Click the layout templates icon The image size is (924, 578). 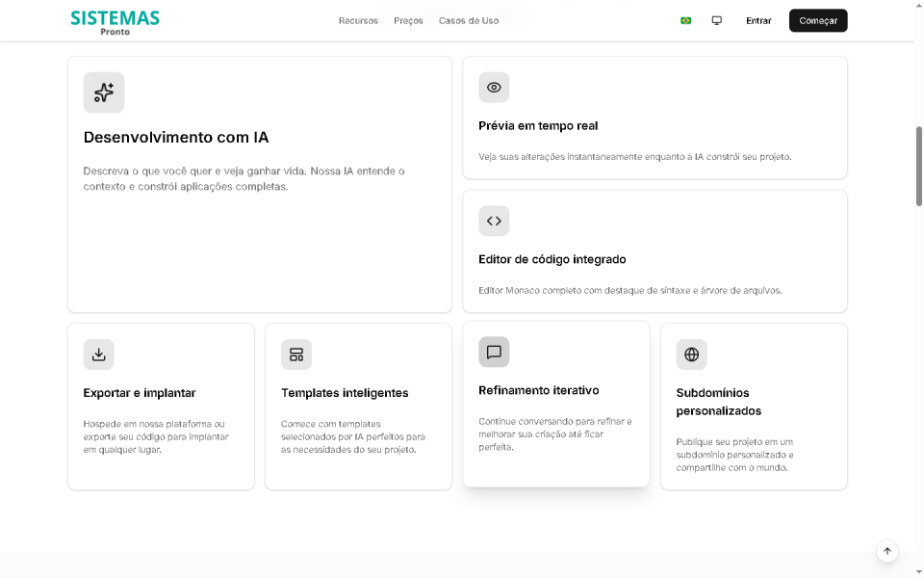[296, 355]
